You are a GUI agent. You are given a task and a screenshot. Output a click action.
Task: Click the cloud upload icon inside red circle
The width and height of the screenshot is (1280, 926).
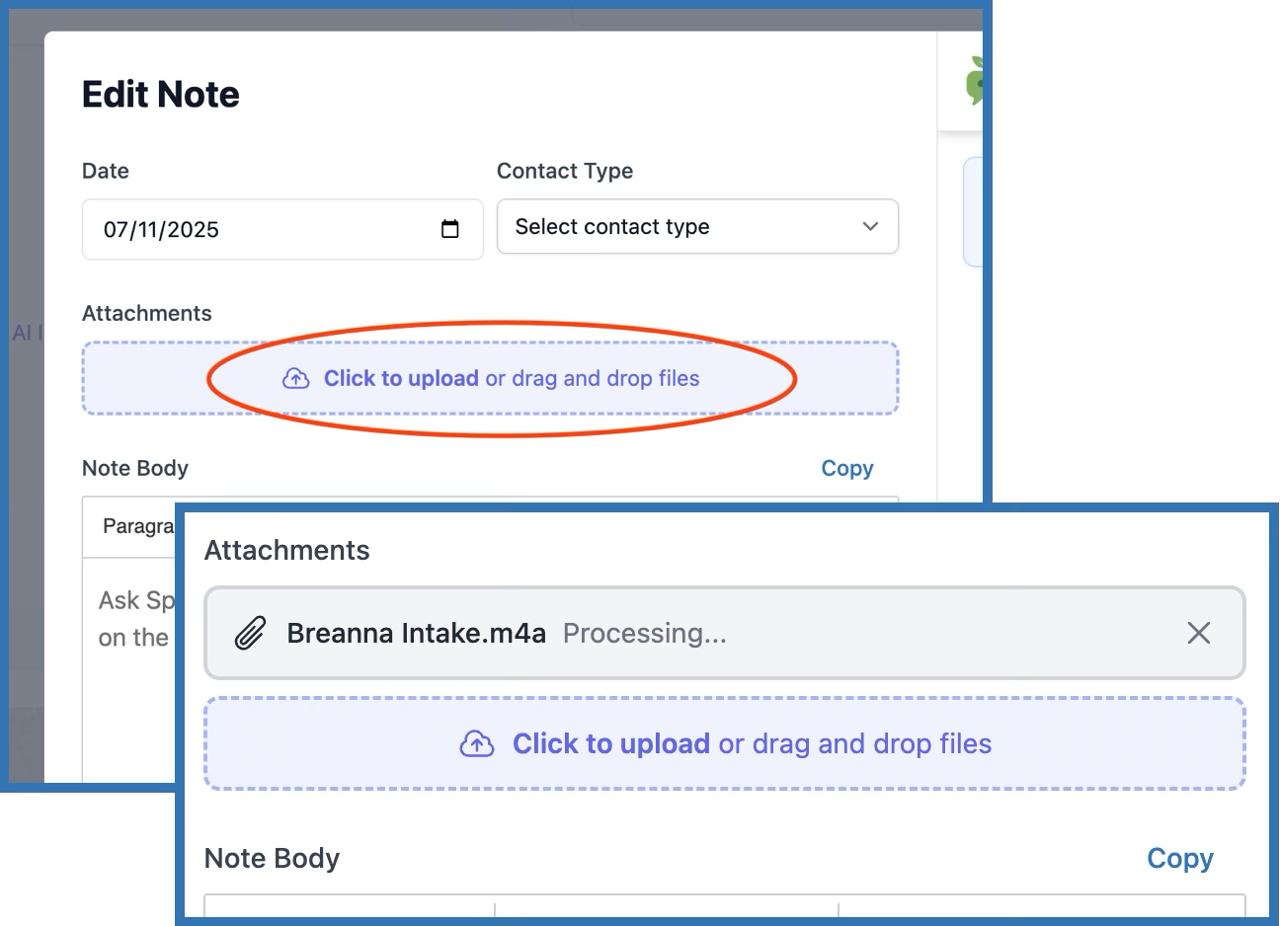coord(295,379)
